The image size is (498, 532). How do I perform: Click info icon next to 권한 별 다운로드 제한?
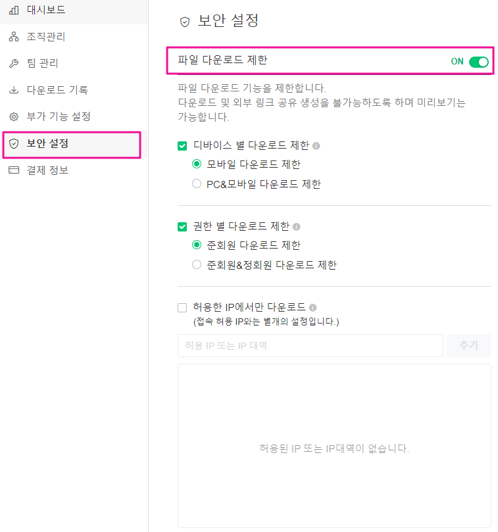pyautogui.click(x=296, y=227)
